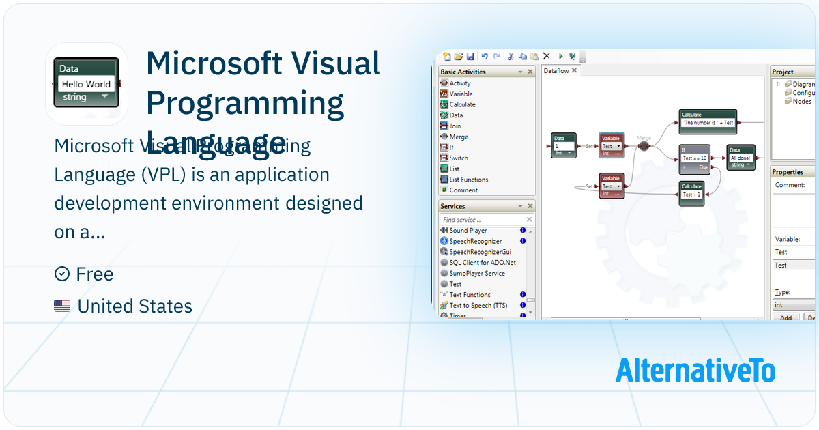Click the Cut scissors toolbar icon

[511, 57]
